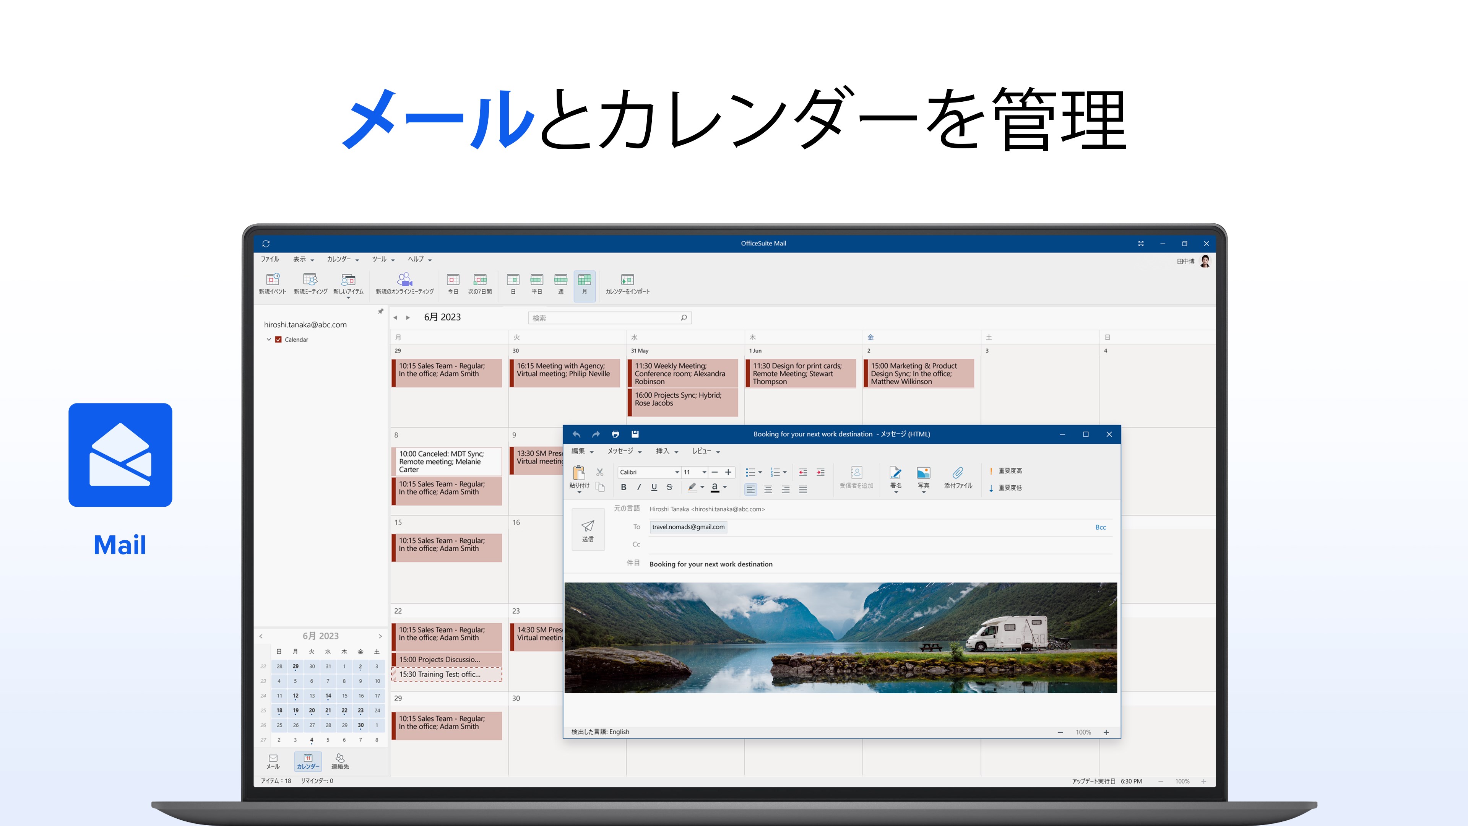Toggle strikethrough formatting in message

(670, 488)
